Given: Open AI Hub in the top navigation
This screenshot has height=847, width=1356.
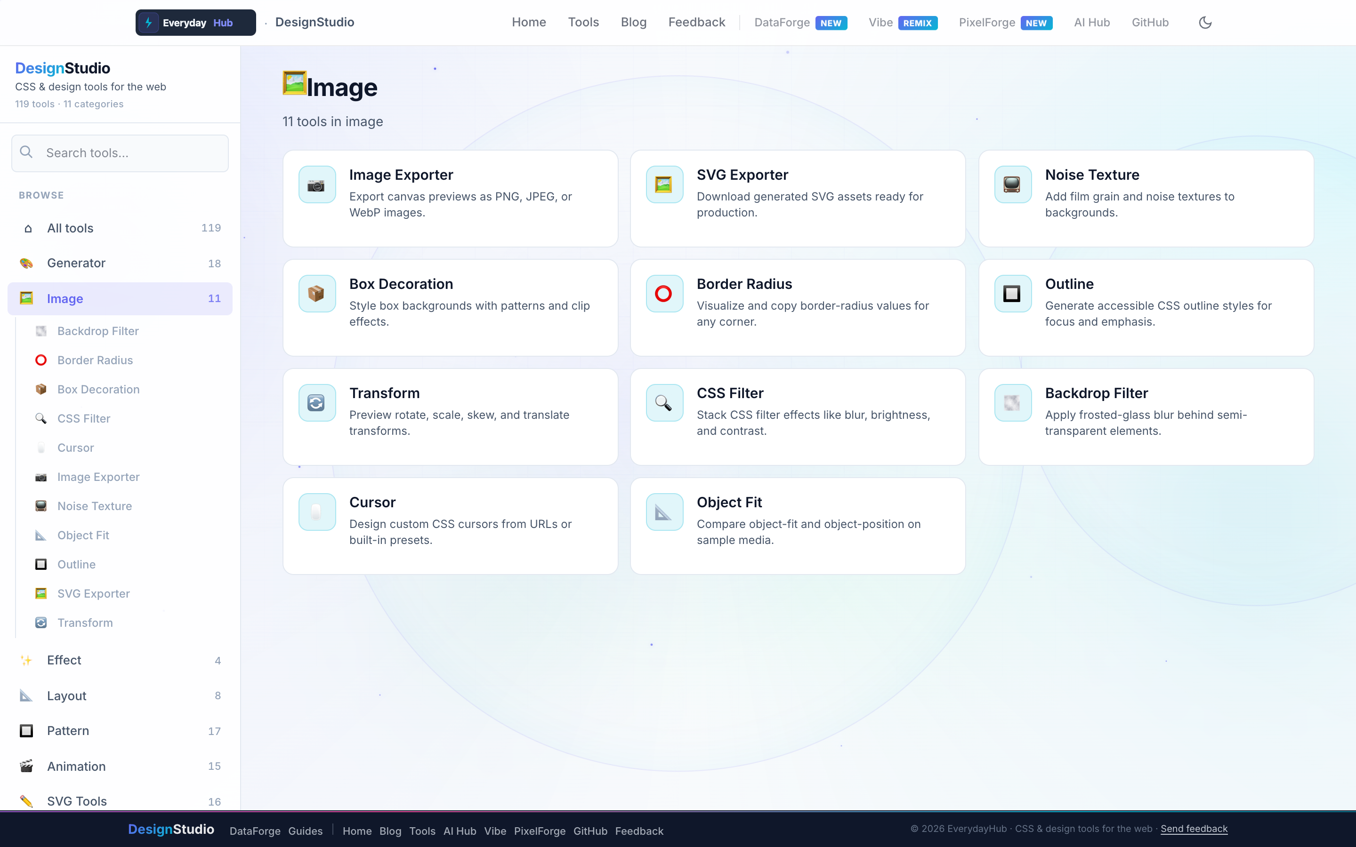Looking at the screenshot, I should [1091, 23].
